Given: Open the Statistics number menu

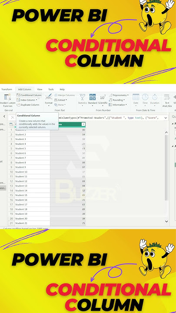Looking at the screenshot, I should [83, 100].
